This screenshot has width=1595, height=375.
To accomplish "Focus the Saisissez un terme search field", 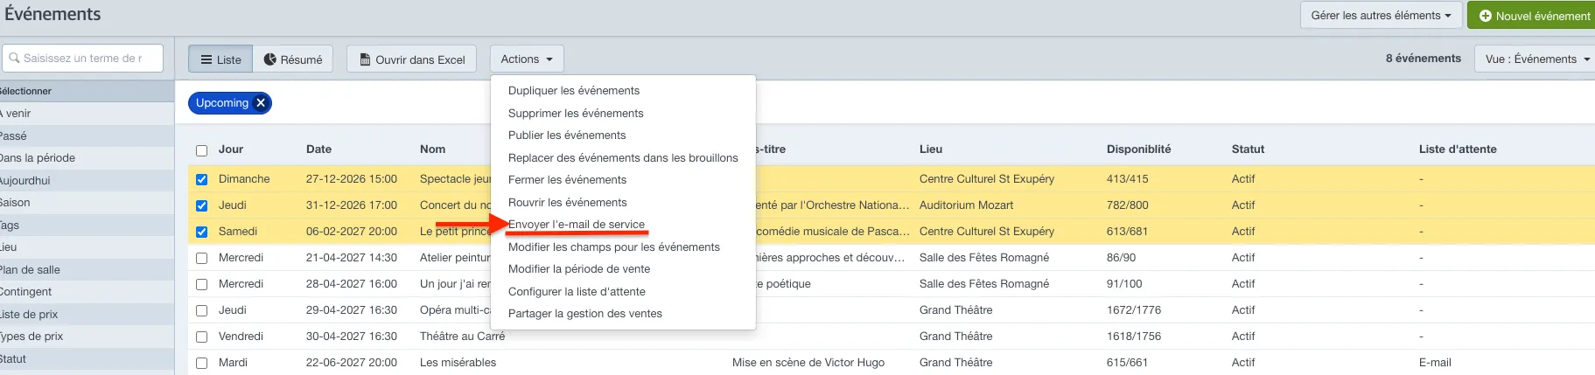I will click(83, 59).
